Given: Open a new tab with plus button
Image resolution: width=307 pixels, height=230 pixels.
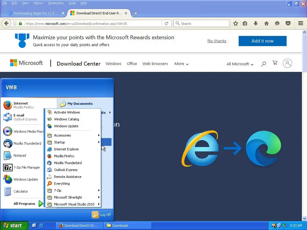Looking at the screenshot, I should tap(136, 13).
